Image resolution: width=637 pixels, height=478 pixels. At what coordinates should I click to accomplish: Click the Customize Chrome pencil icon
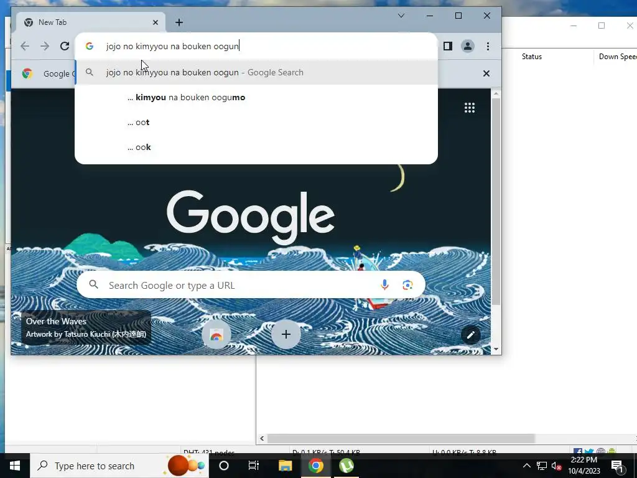[x=471, y=335]
